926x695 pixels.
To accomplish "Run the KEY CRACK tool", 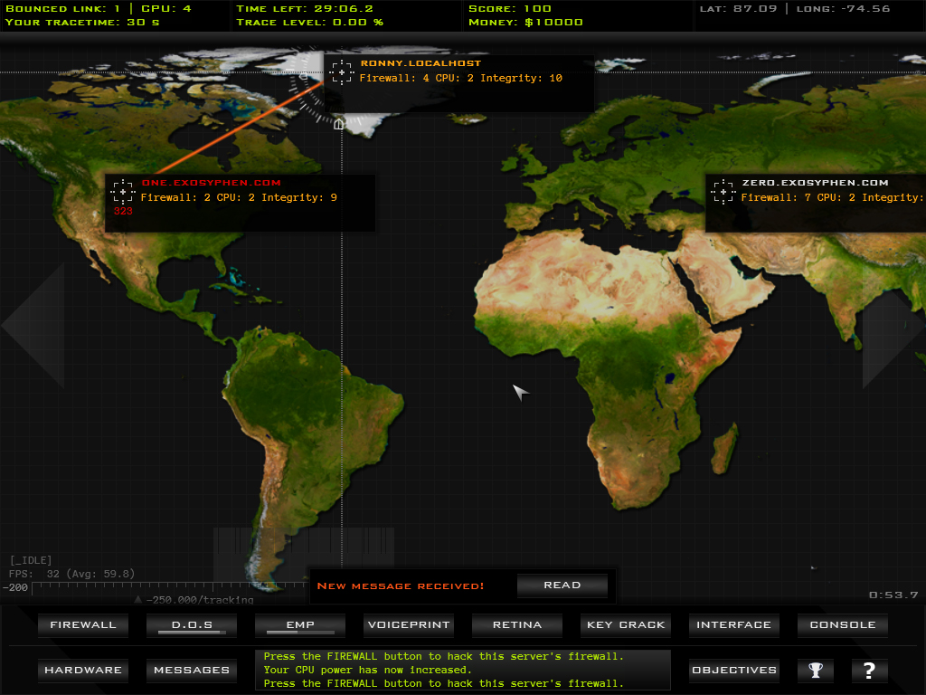I will (626, 625).
